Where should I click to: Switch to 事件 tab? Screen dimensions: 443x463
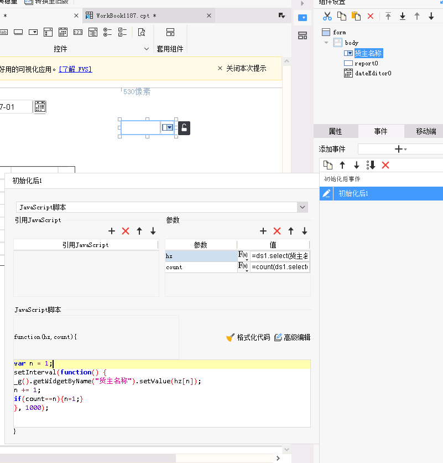coord(381,131)
